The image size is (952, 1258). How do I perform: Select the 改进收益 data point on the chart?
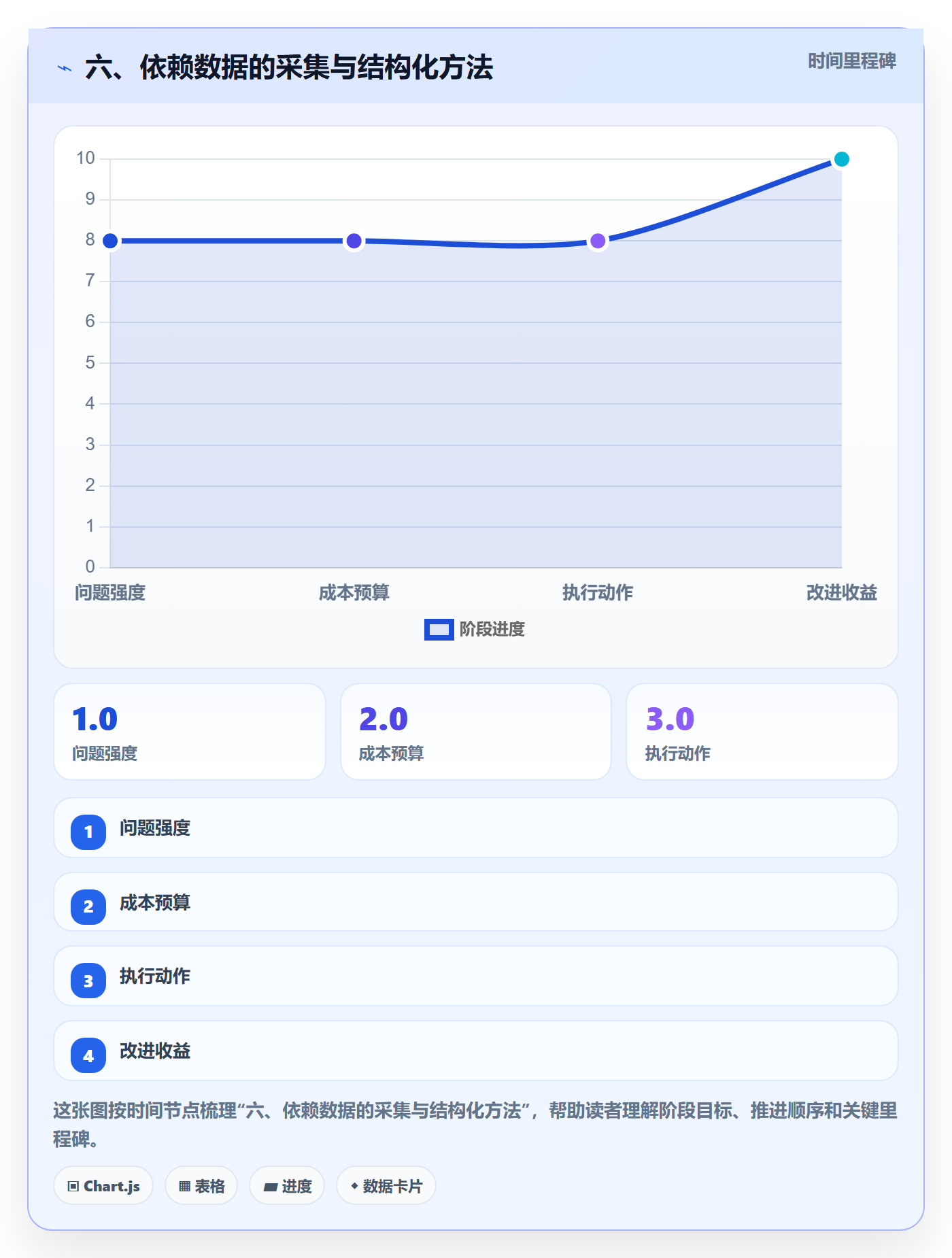point(842,159)
